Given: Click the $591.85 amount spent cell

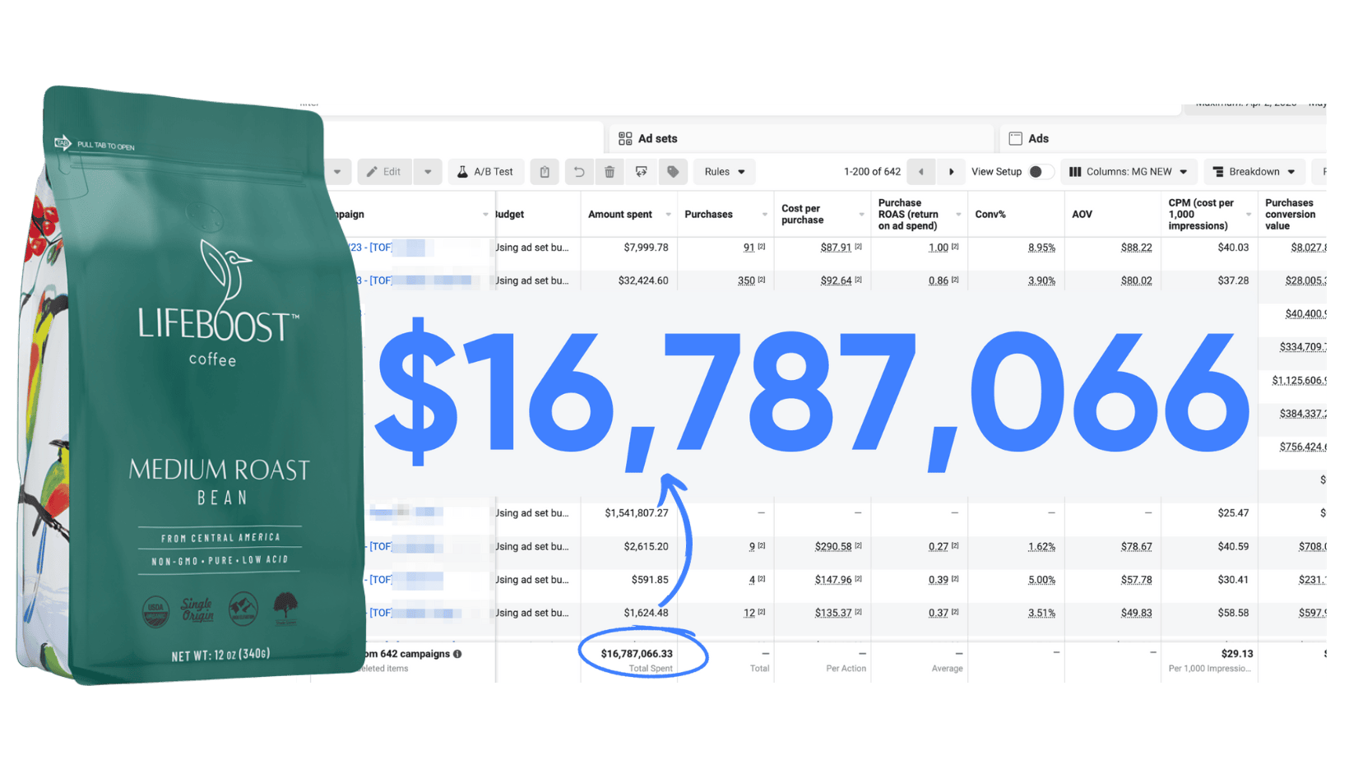Looking at the screenshot, I should [x=650, y=580].
